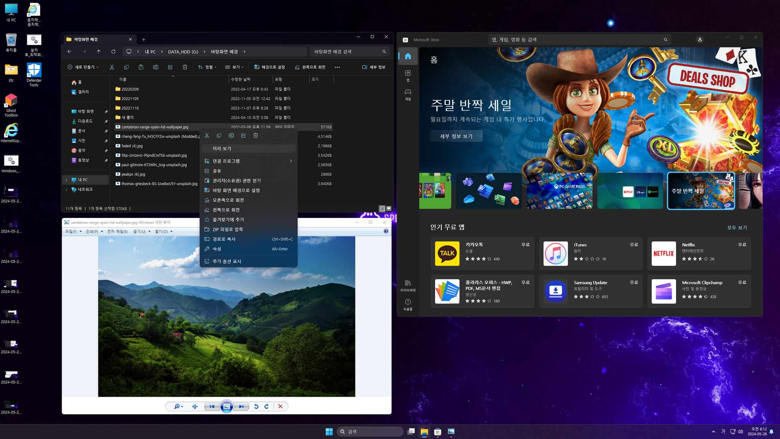The height and width of the screenshot is (439, 780).
Task: Select 'ZIP 파일로 압축' context menu item
Action: [x=227, y=229]
